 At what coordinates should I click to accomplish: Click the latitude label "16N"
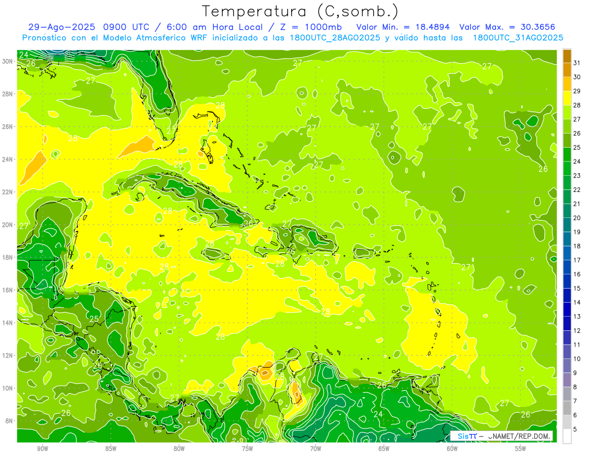7,290
